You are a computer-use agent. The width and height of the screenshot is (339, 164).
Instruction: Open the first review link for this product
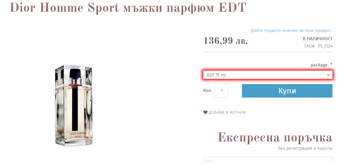tap(291, 30)
